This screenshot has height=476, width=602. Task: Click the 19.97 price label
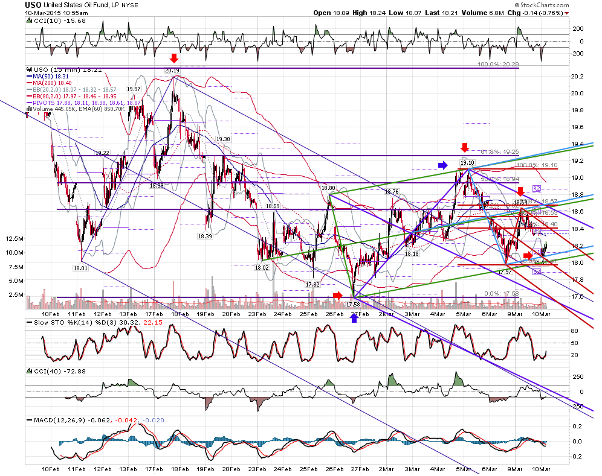(134, 89)
